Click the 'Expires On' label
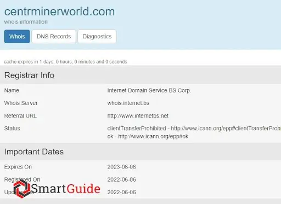 pyautogui.click(x=18, y=167)
